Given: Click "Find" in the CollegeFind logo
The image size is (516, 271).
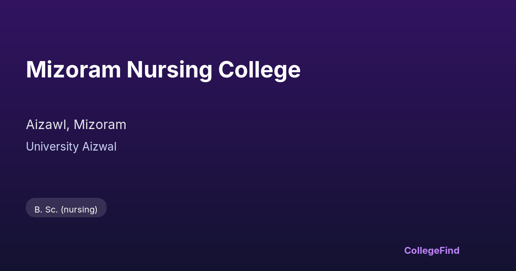Looking at the screenshot, I should coord(449,250).
